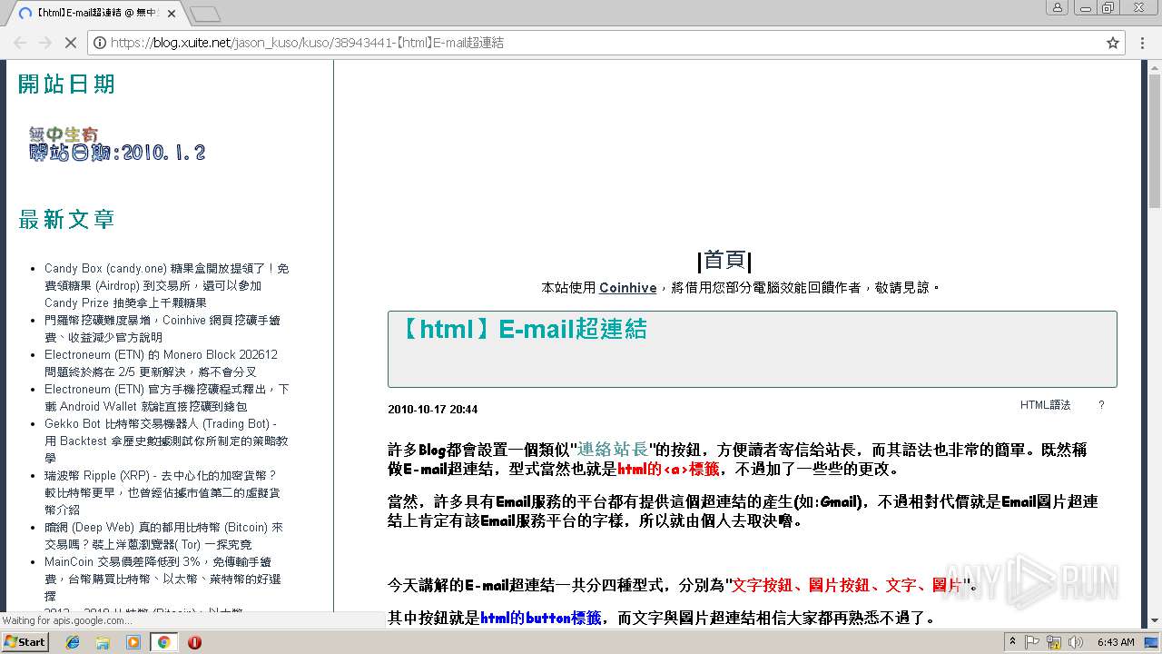Click the system clock showing 6:43 AM

click(x=1116, y=642)
